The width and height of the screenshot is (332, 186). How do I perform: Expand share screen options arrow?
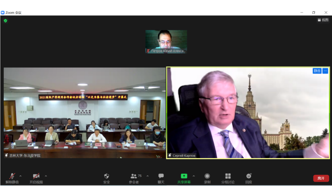194,176
